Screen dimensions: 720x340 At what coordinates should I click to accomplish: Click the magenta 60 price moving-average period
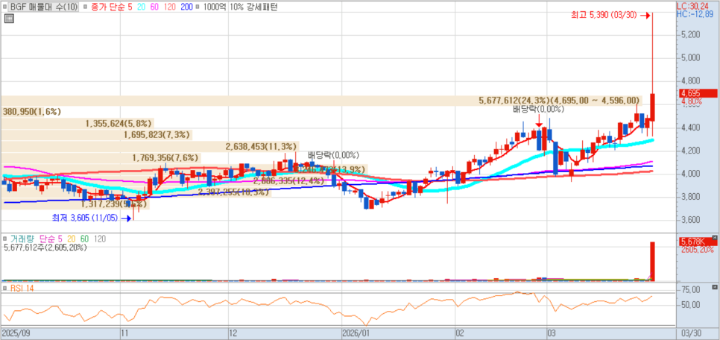point(155,7)
